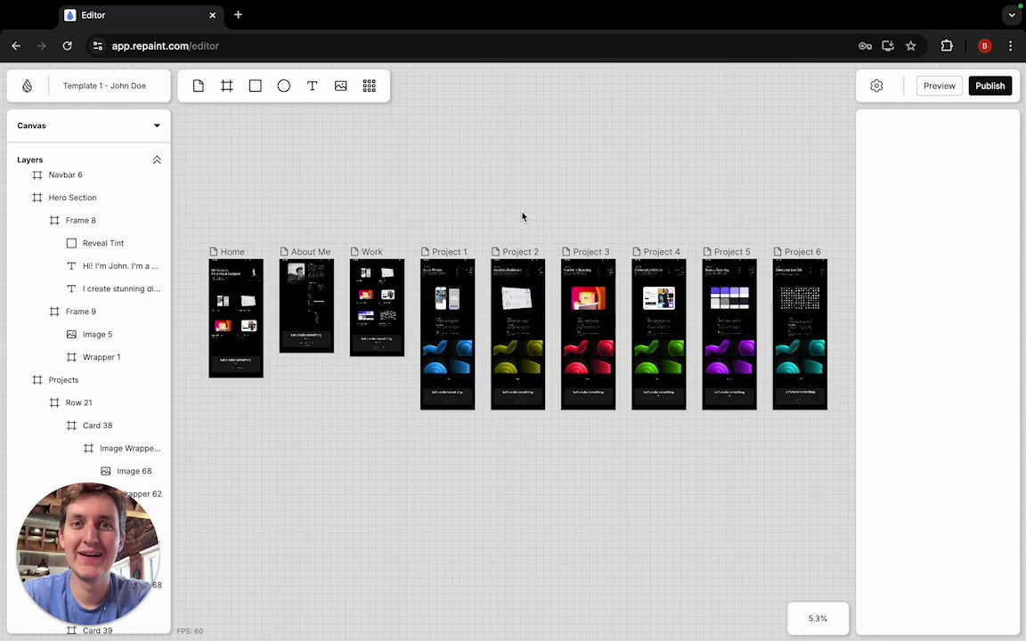The image size is (1026, 641).
Task: Select the Work page thumbnail
Action: 377,307
